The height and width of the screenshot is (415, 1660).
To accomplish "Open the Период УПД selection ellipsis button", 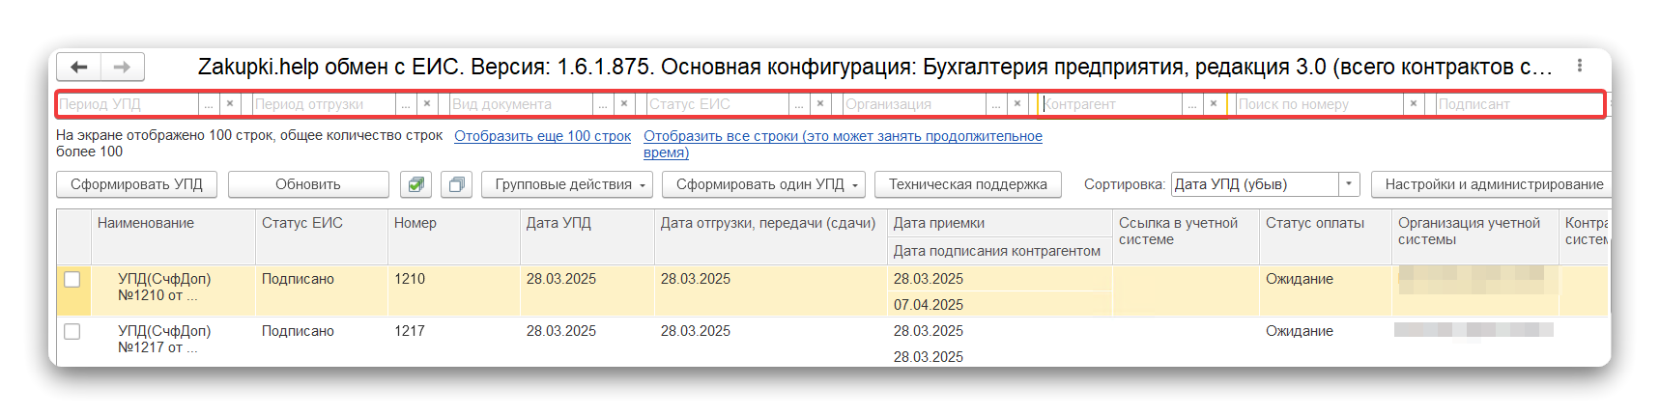I will tap(210, 104).
